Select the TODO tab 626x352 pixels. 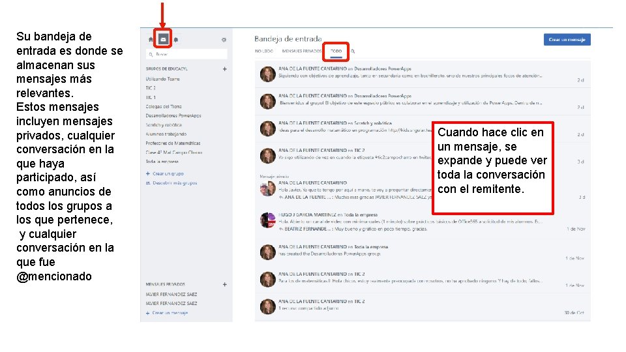coord(336,51)
